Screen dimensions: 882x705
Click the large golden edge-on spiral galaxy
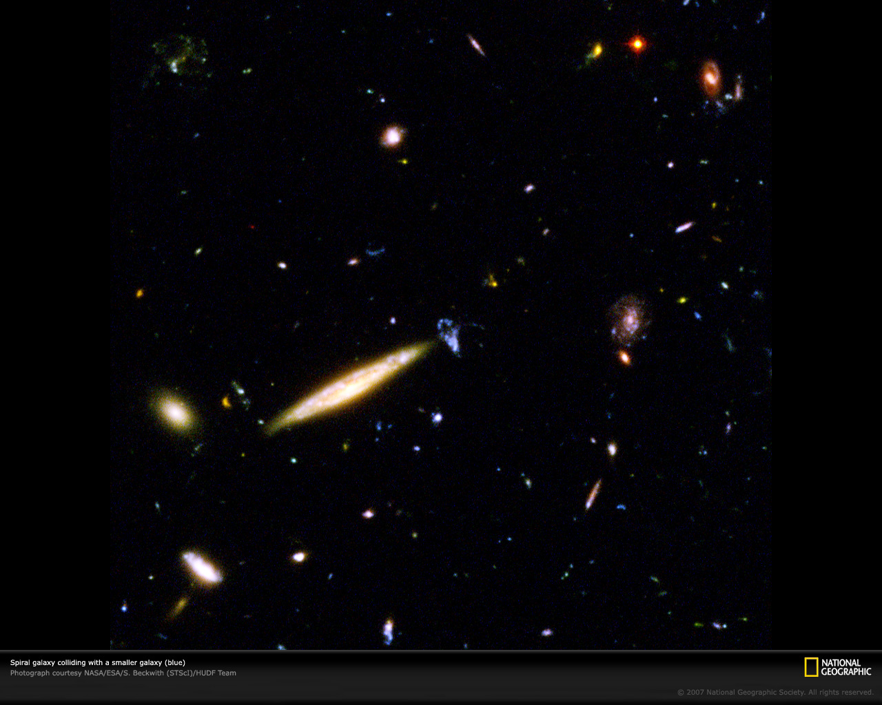click(349, 386)
